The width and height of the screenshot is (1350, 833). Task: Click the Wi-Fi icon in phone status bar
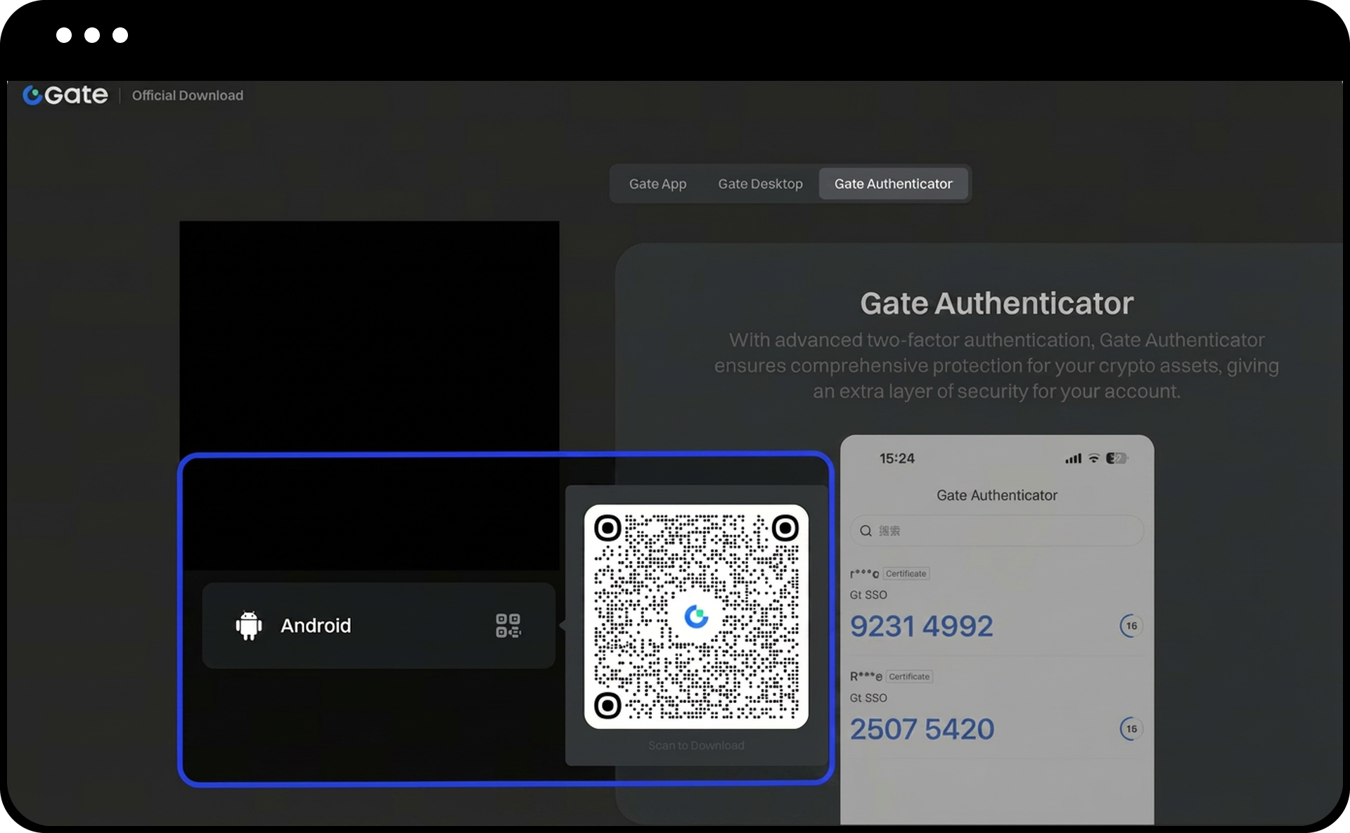(x=1093, y=458)
